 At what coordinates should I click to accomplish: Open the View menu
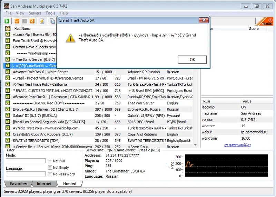pyautogui.click(x=20, y=13)
